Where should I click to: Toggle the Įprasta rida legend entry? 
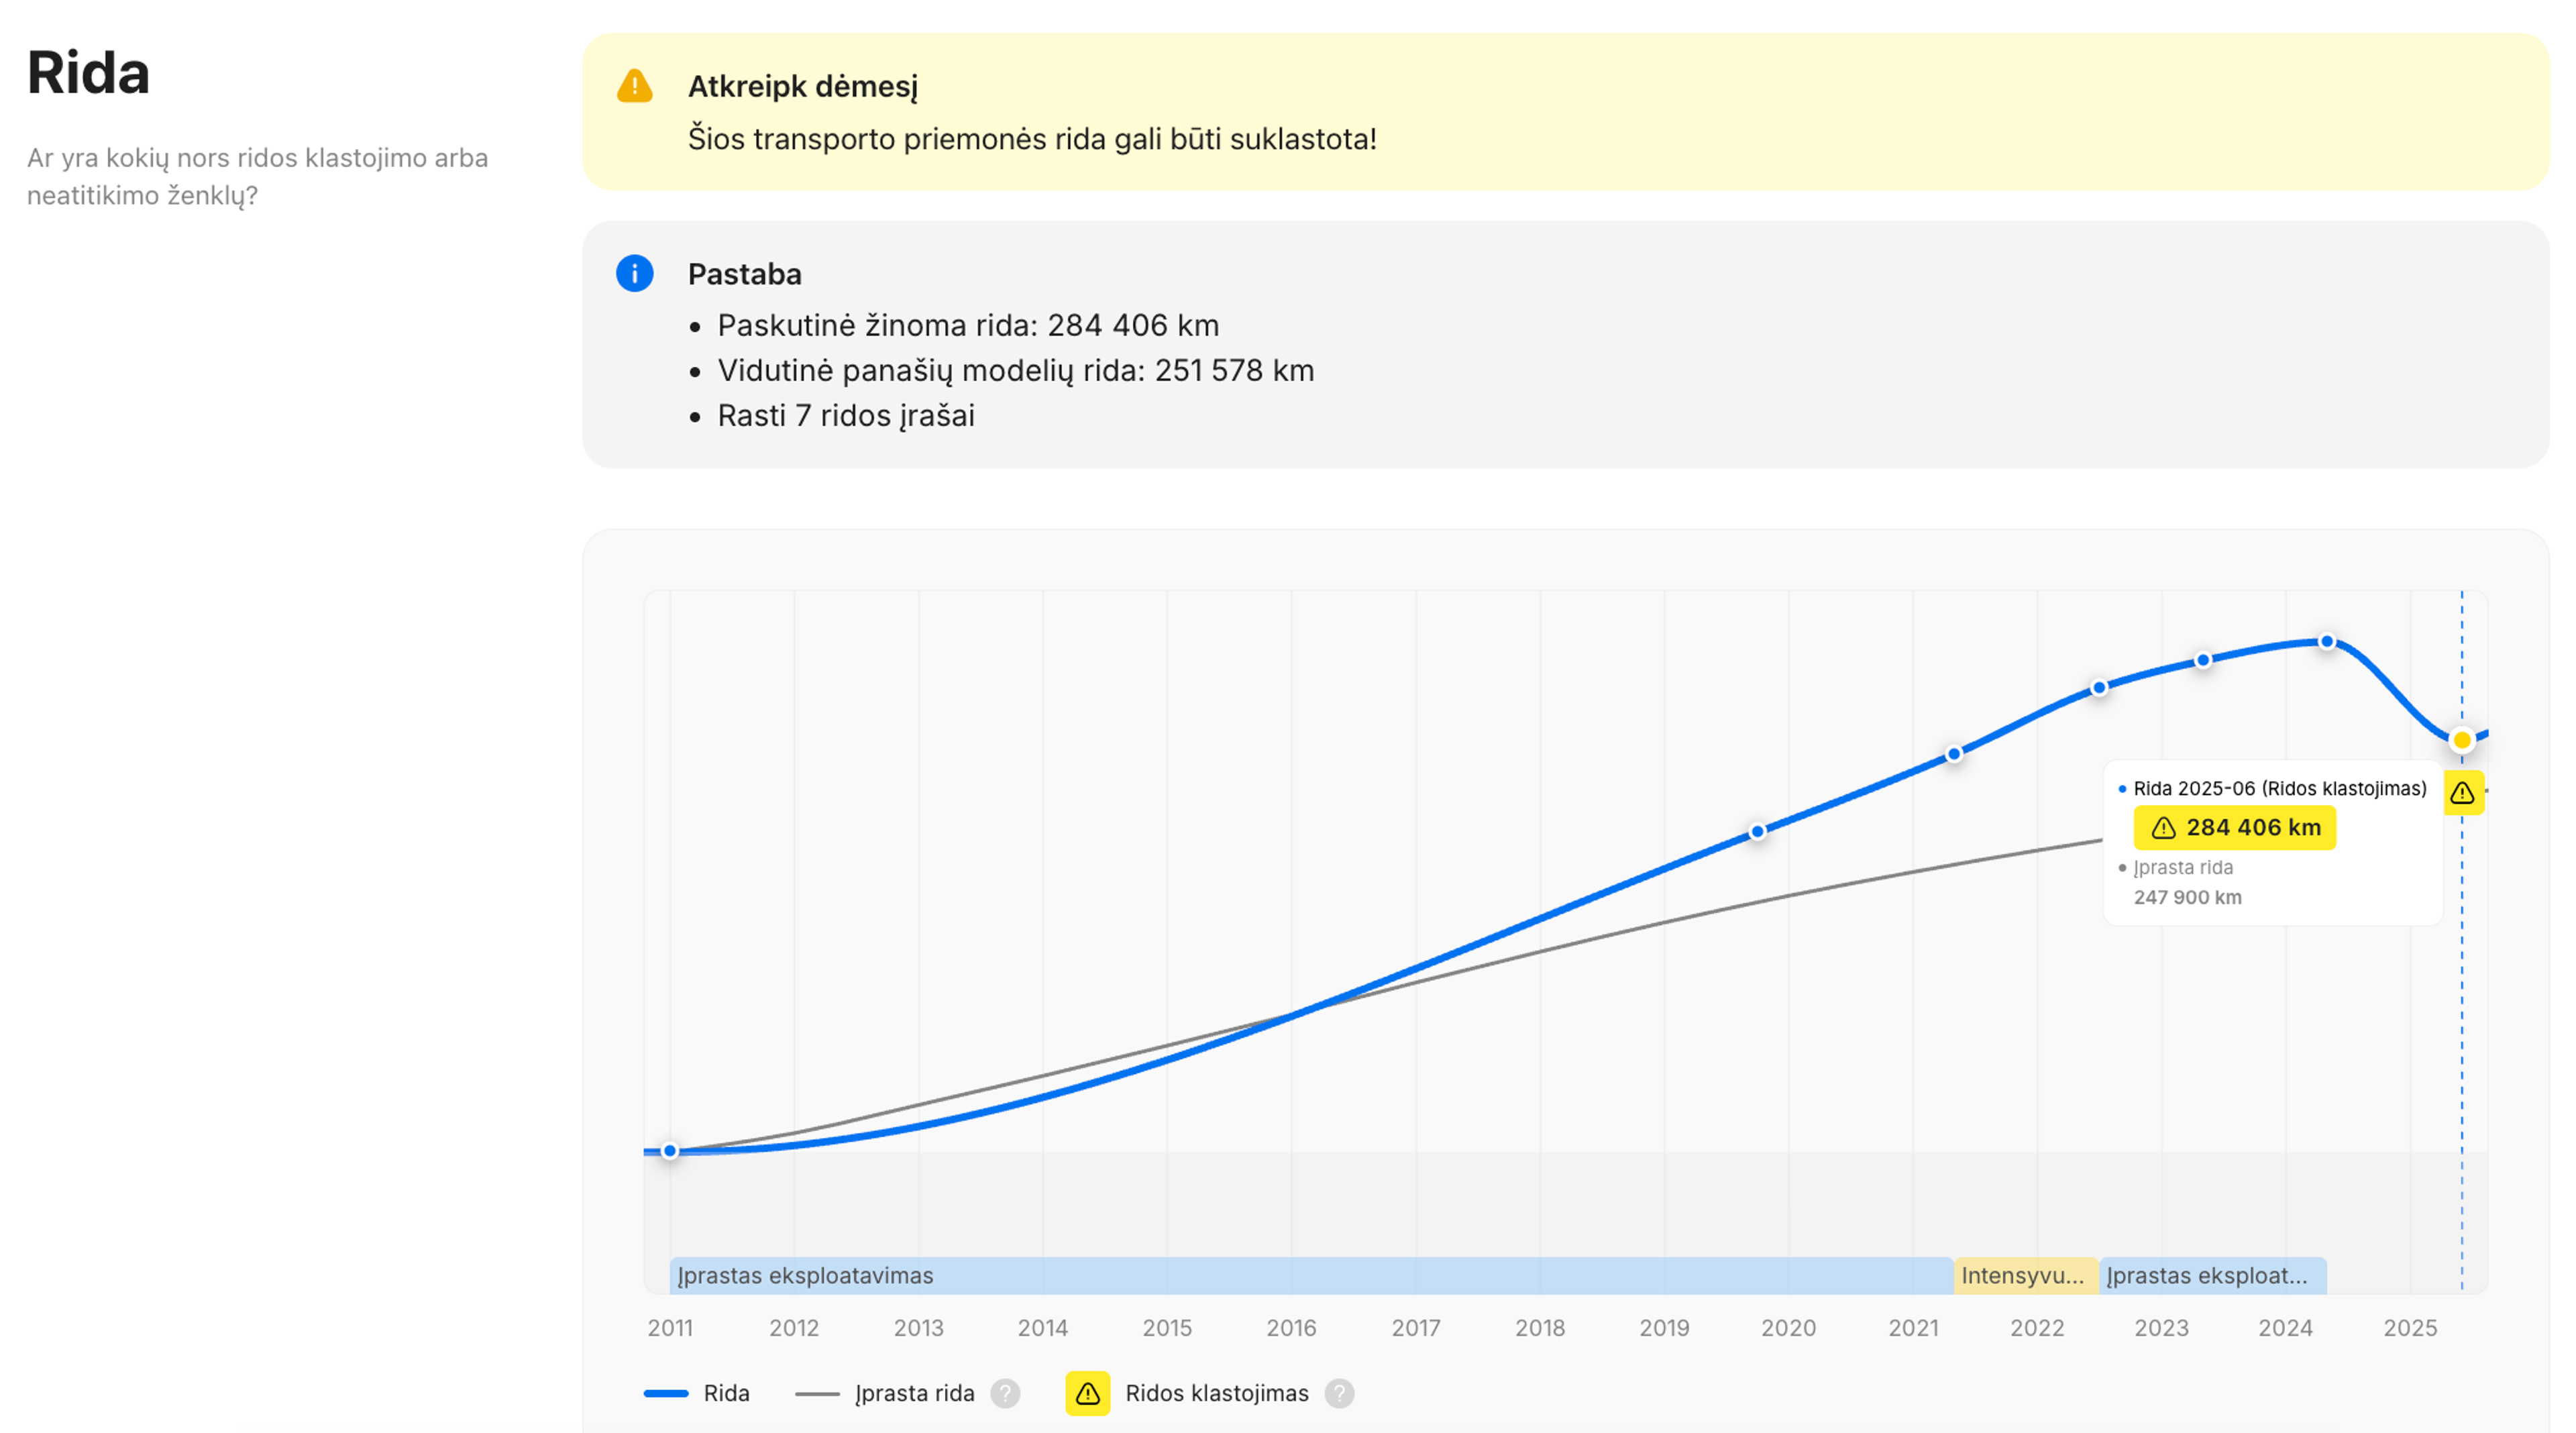tap(914, 1393)
